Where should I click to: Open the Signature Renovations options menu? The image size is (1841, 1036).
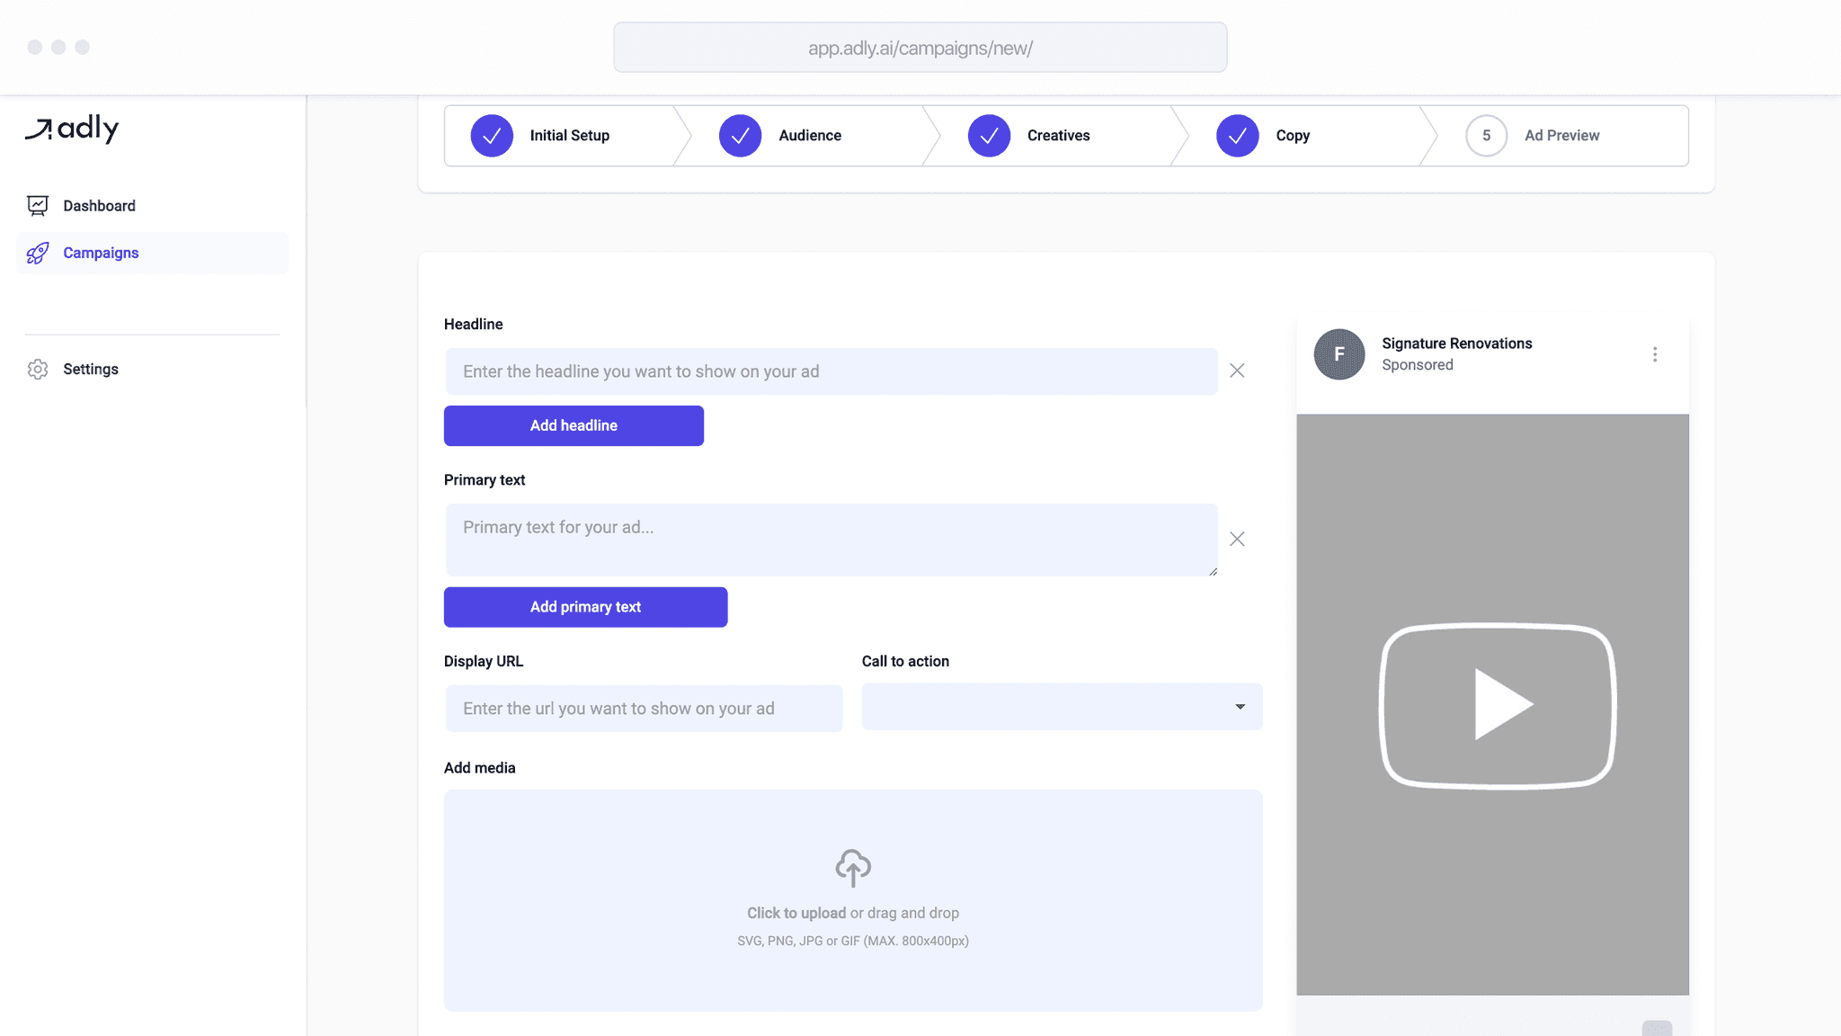(x=1655, y=353)
